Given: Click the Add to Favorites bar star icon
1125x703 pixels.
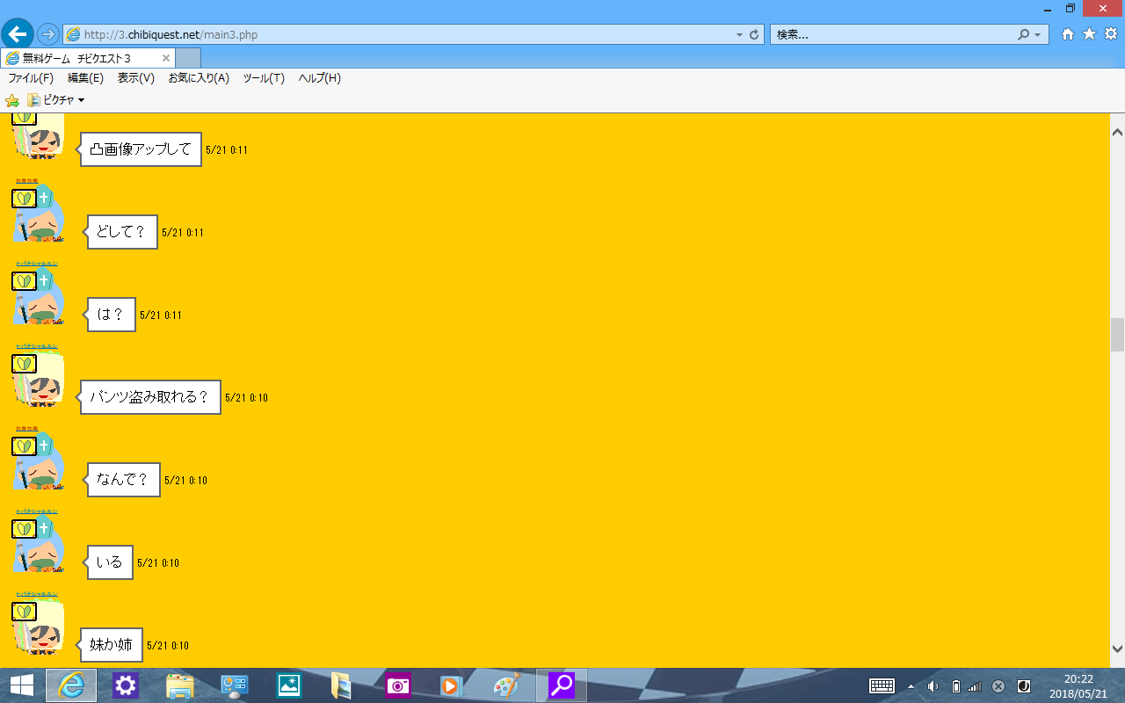Looking at the screenshot, I should (12, 100).
